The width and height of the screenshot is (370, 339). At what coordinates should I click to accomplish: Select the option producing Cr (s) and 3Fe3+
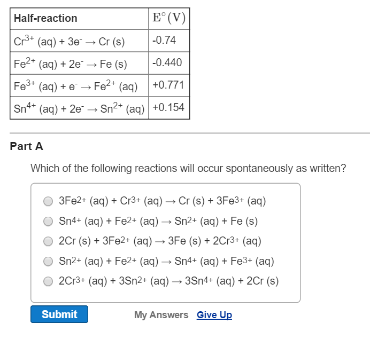pyautogui.click(x=48, y=201)
